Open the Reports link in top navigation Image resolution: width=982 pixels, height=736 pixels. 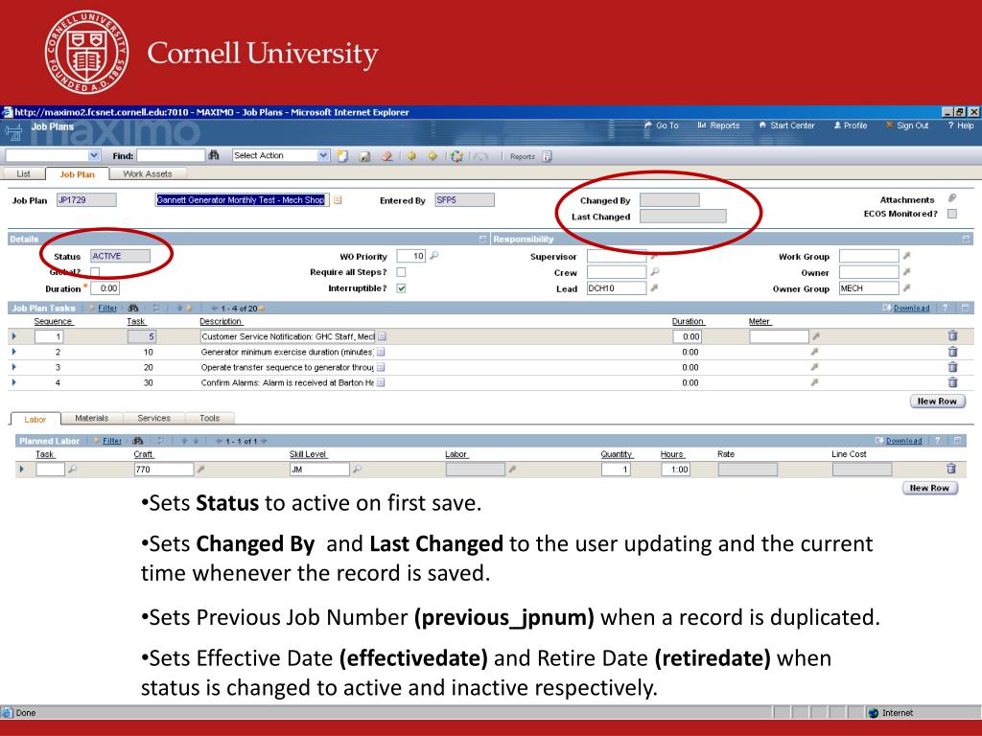718,126
